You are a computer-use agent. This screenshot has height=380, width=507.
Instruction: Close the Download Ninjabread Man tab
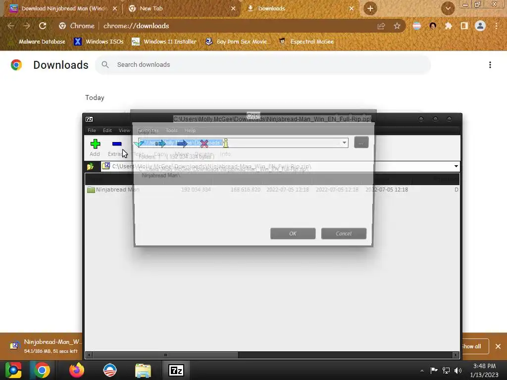click(x=115, y=8)
